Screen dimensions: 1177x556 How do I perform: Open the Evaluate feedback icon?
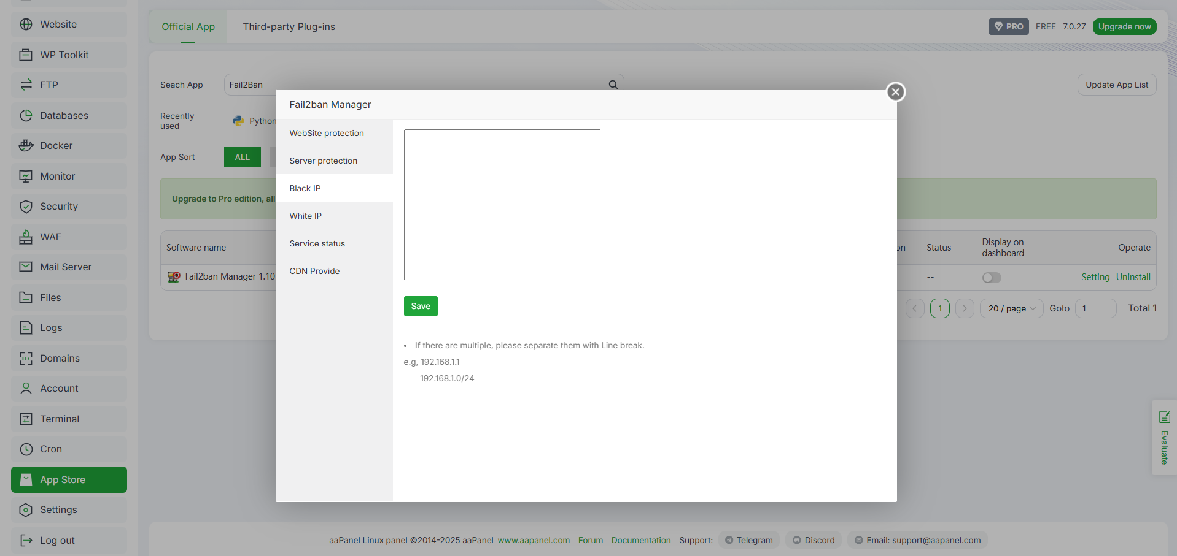pyautogui.click(x=1164, y=417)
